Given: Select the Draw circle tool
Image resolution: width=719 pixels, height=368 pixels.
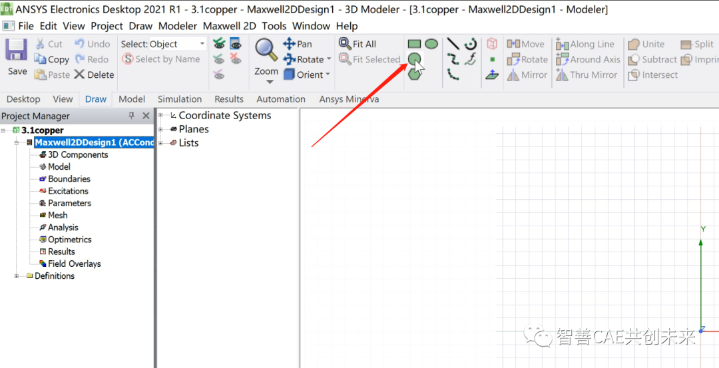Looking at the screenshot, I should [x=414, y=59].
